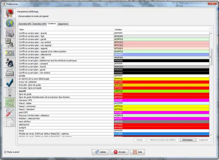Open display settings icon in sidebar
The height and width of the screenshot is (160, 219).
click(10, 13)
